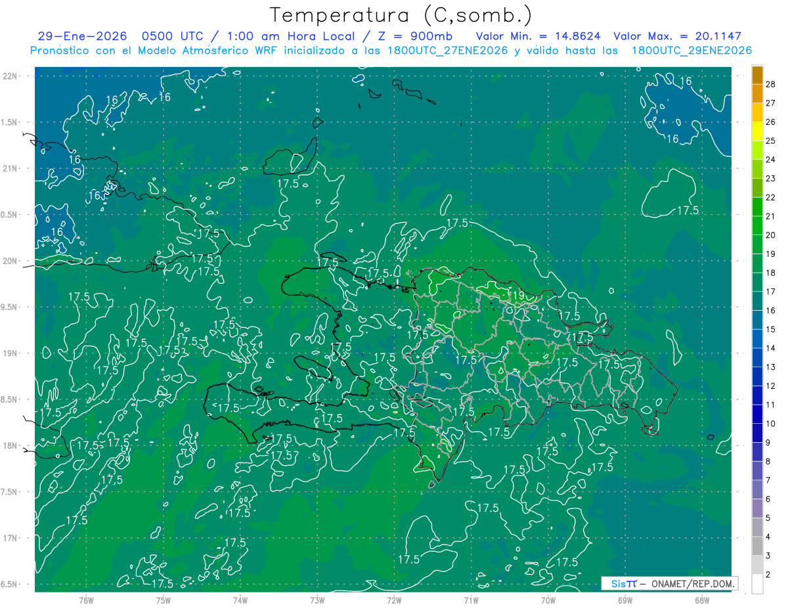
Task: Click the 22N latitude axis label
Action: pyautogui.click(x=11, y=76)
